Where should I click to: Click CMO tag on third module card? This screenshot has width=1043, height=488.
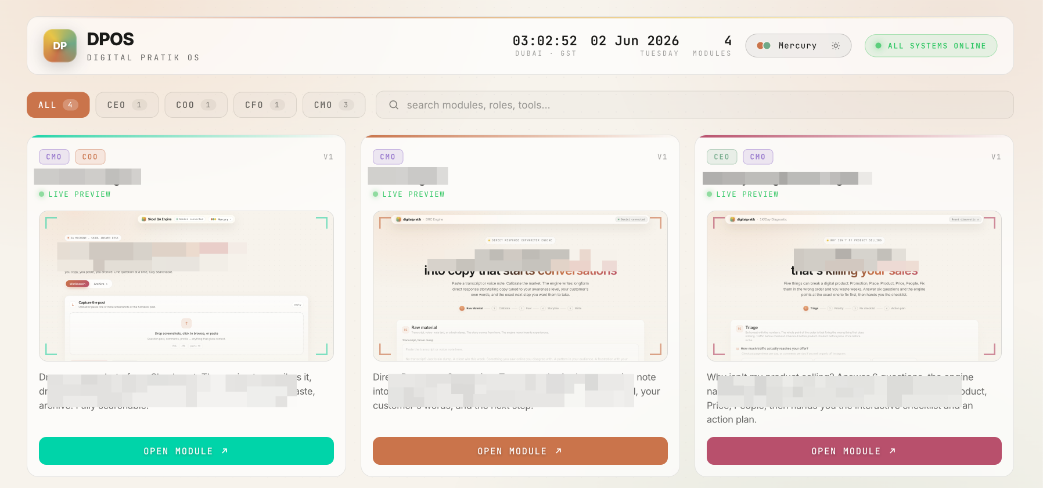758,157
